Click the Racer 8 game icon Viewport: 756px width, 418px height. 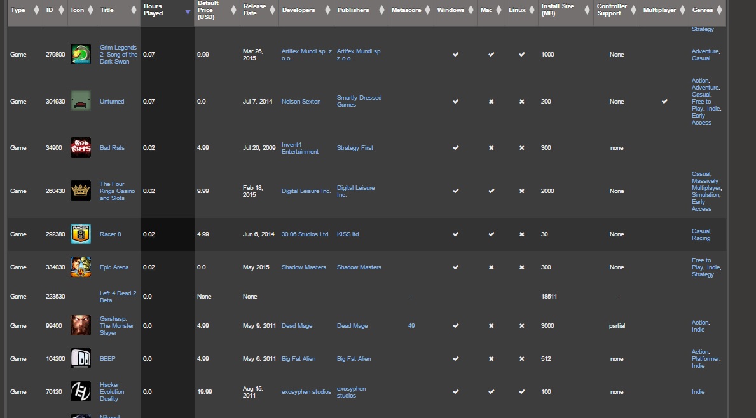[80, 234]
